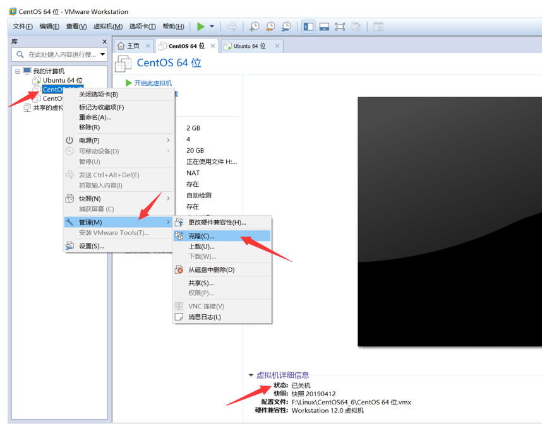Click the 2 GB memory value
Image resolution: width=542 pixels, height=424 pixels.
click(x=193, y=128)
